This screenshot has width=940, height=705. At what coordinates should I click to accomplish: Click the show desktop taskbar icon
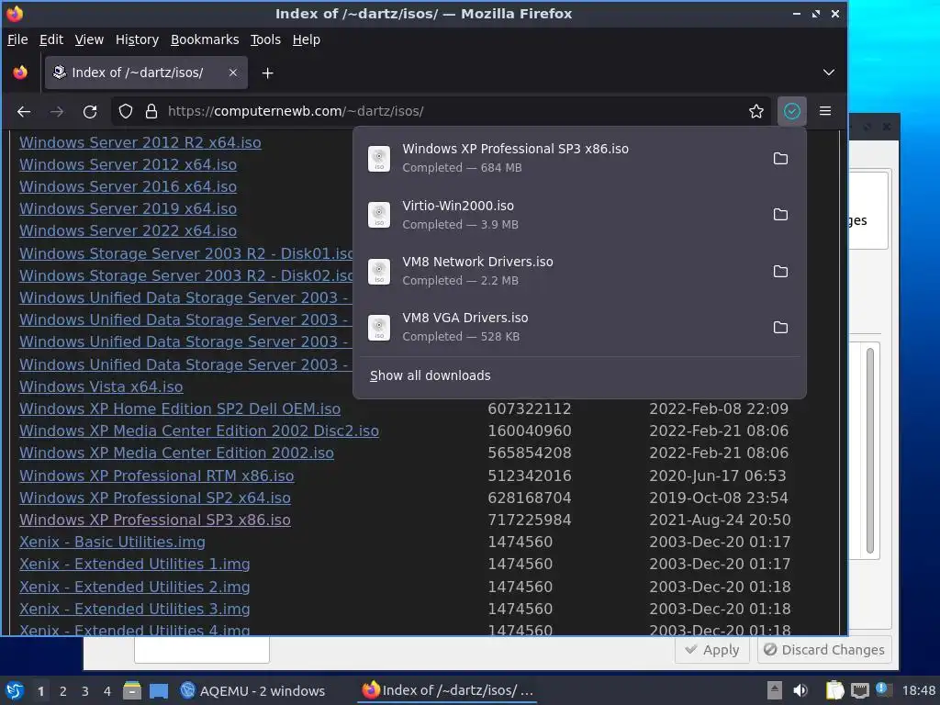[x=159, y=691]
